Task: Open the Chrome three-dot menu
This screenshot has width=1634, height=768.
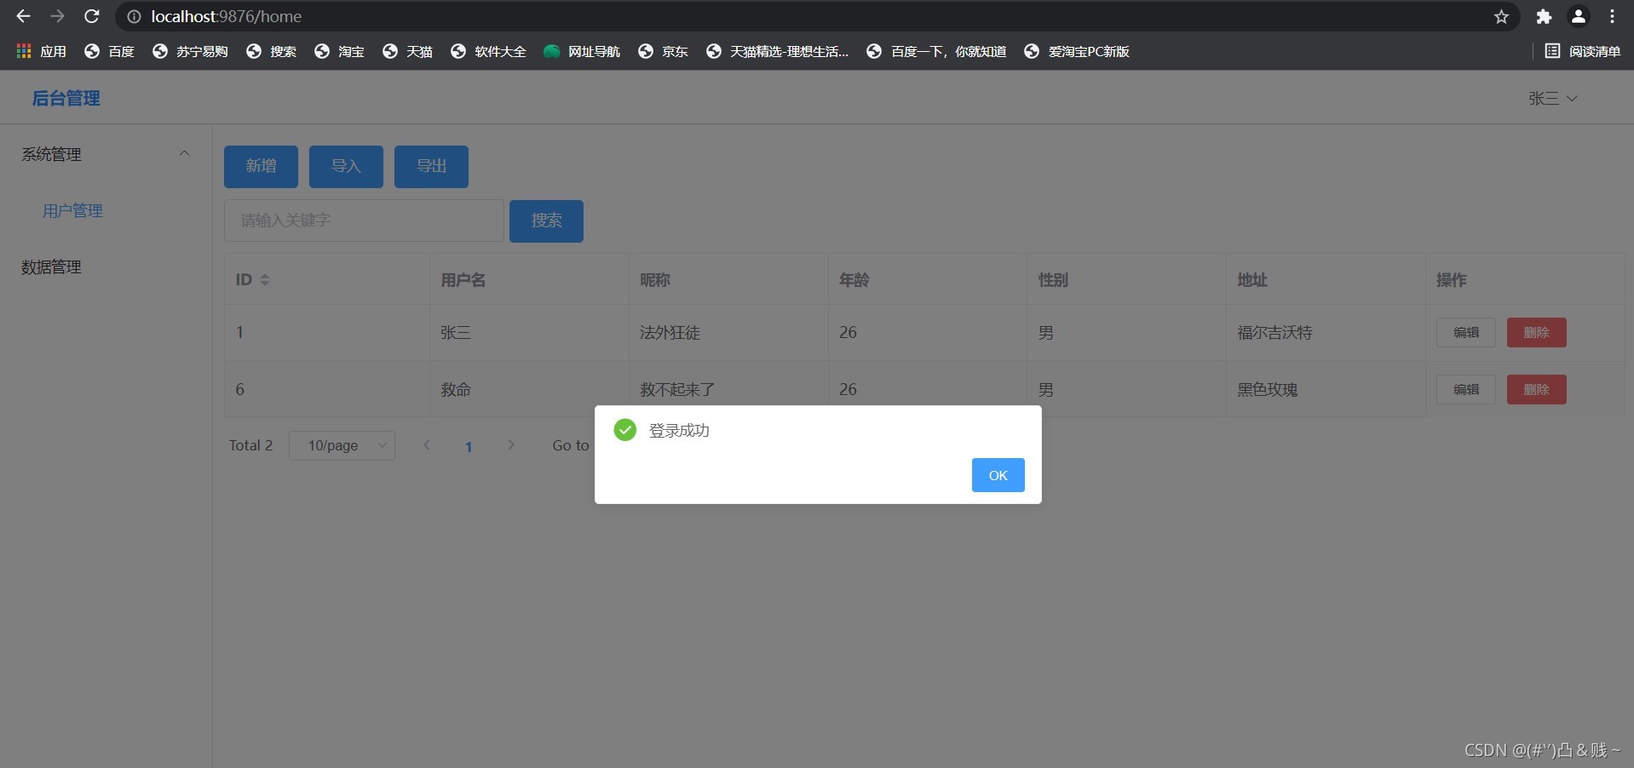Action: (1612, 17)
